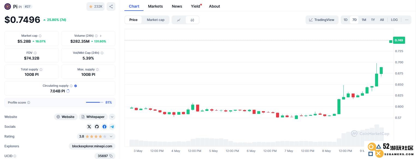Viewport: 416px width, 159px height.
Task: Open the News tab
Action: click(177, 6)
